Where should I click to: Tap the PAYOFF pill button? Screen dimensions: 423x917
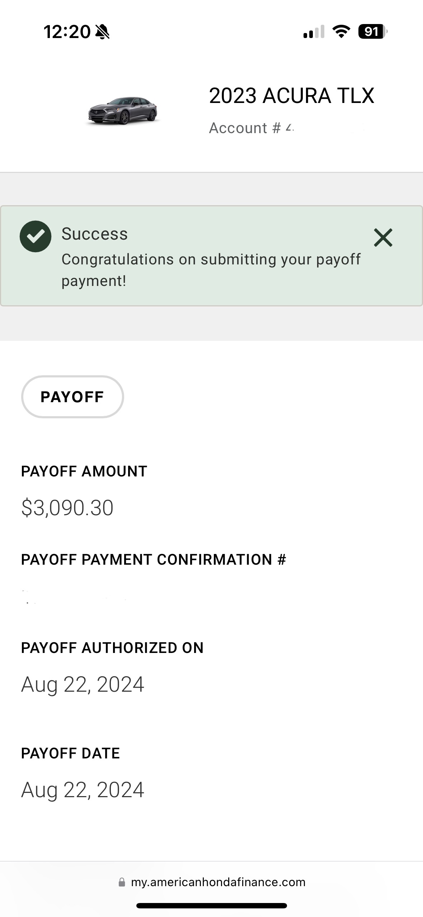72,397
